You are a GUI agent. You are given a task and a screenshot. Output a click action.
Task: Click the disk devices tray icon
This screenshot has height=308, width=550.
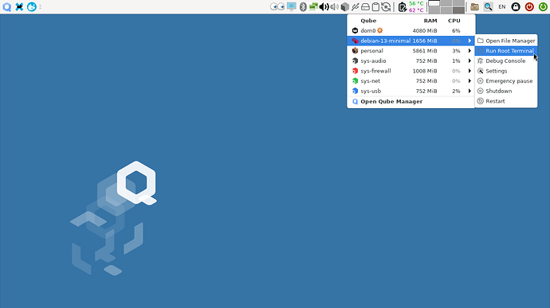click(x=365, y=6)
